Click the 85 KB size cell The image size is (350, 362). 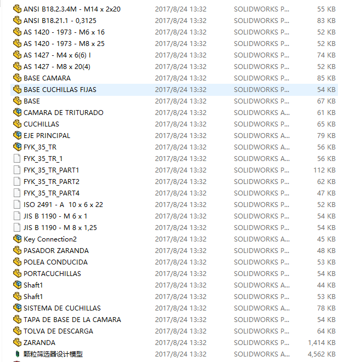[x=326, y=78]
